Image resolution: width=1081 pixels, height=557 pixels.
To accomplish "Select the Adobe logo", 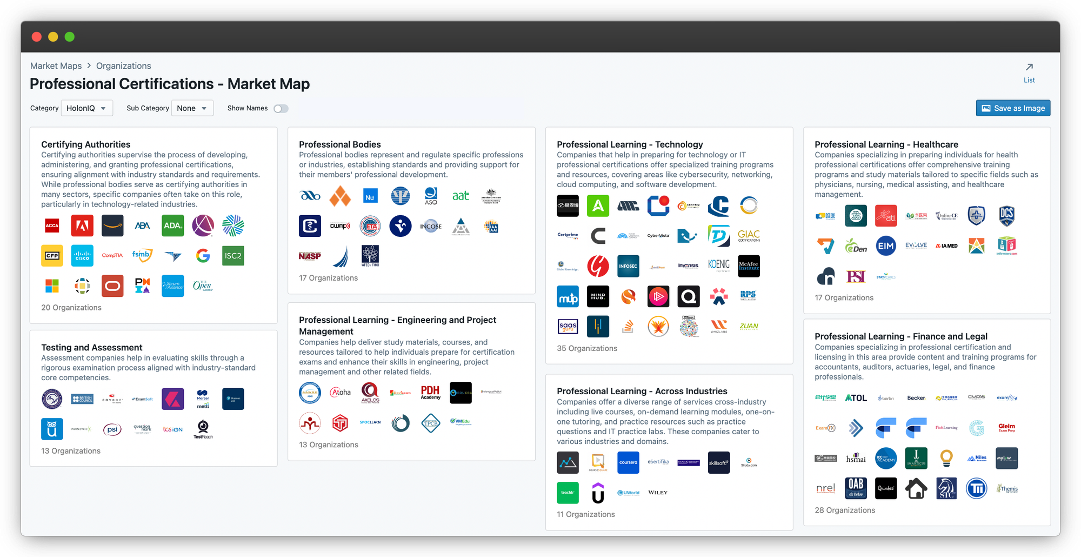I will click(82, 226).
